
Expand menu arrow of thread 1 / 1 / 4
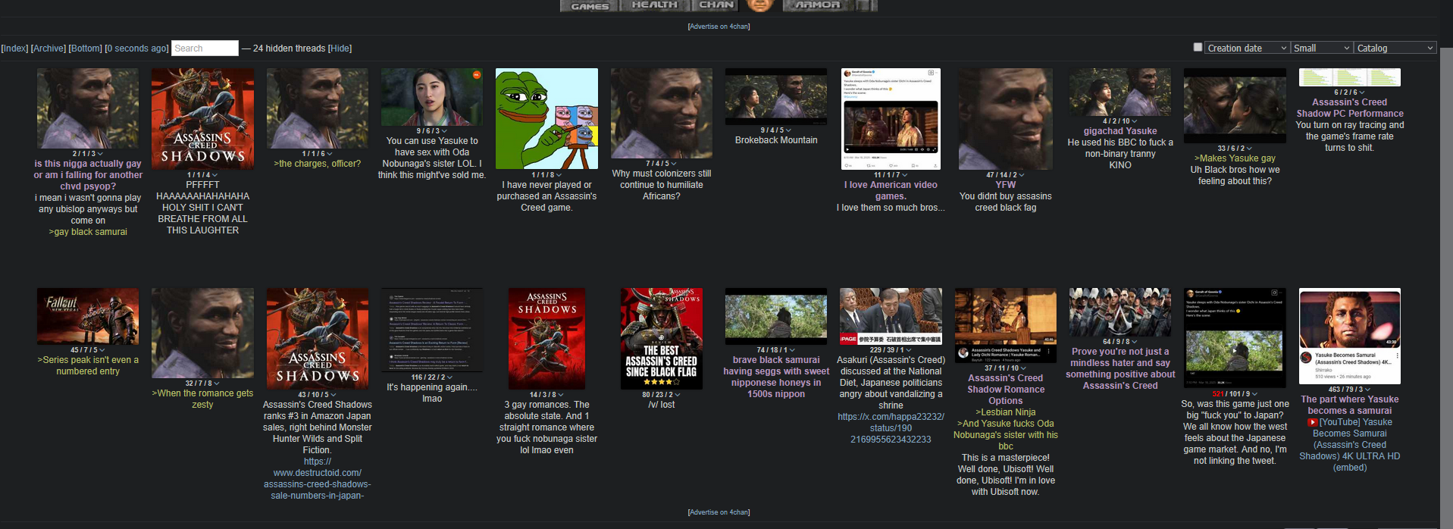pos(215,175)
